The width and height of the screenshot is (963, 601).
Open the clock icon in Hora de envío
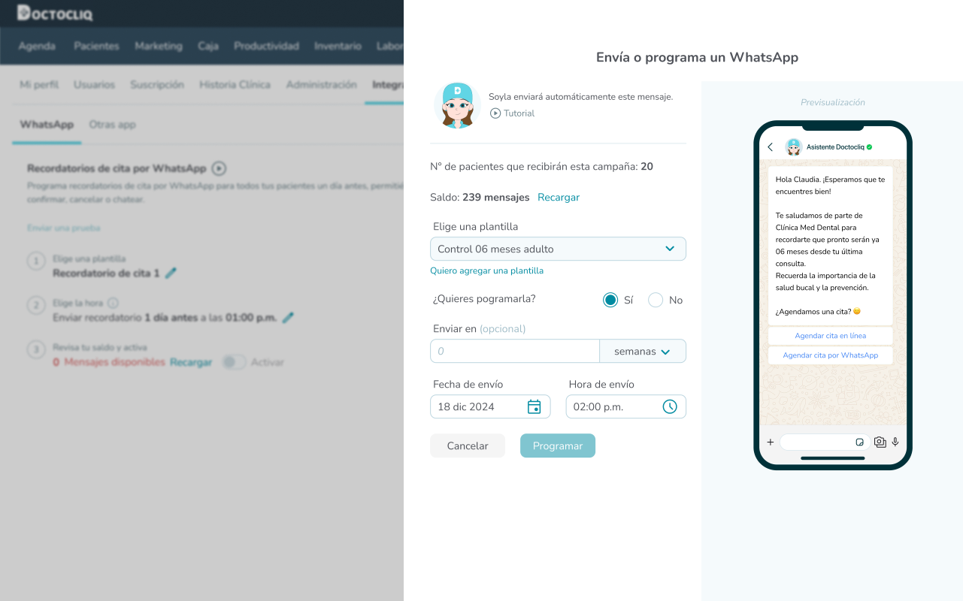670,406
